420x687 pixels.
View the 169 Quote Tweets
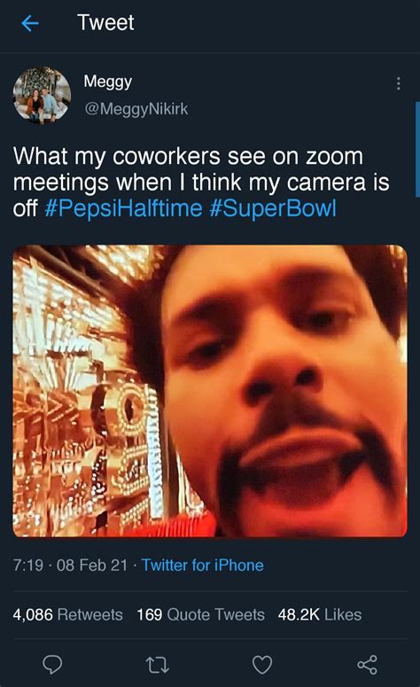pyautogui.click(x=200, y=614)
